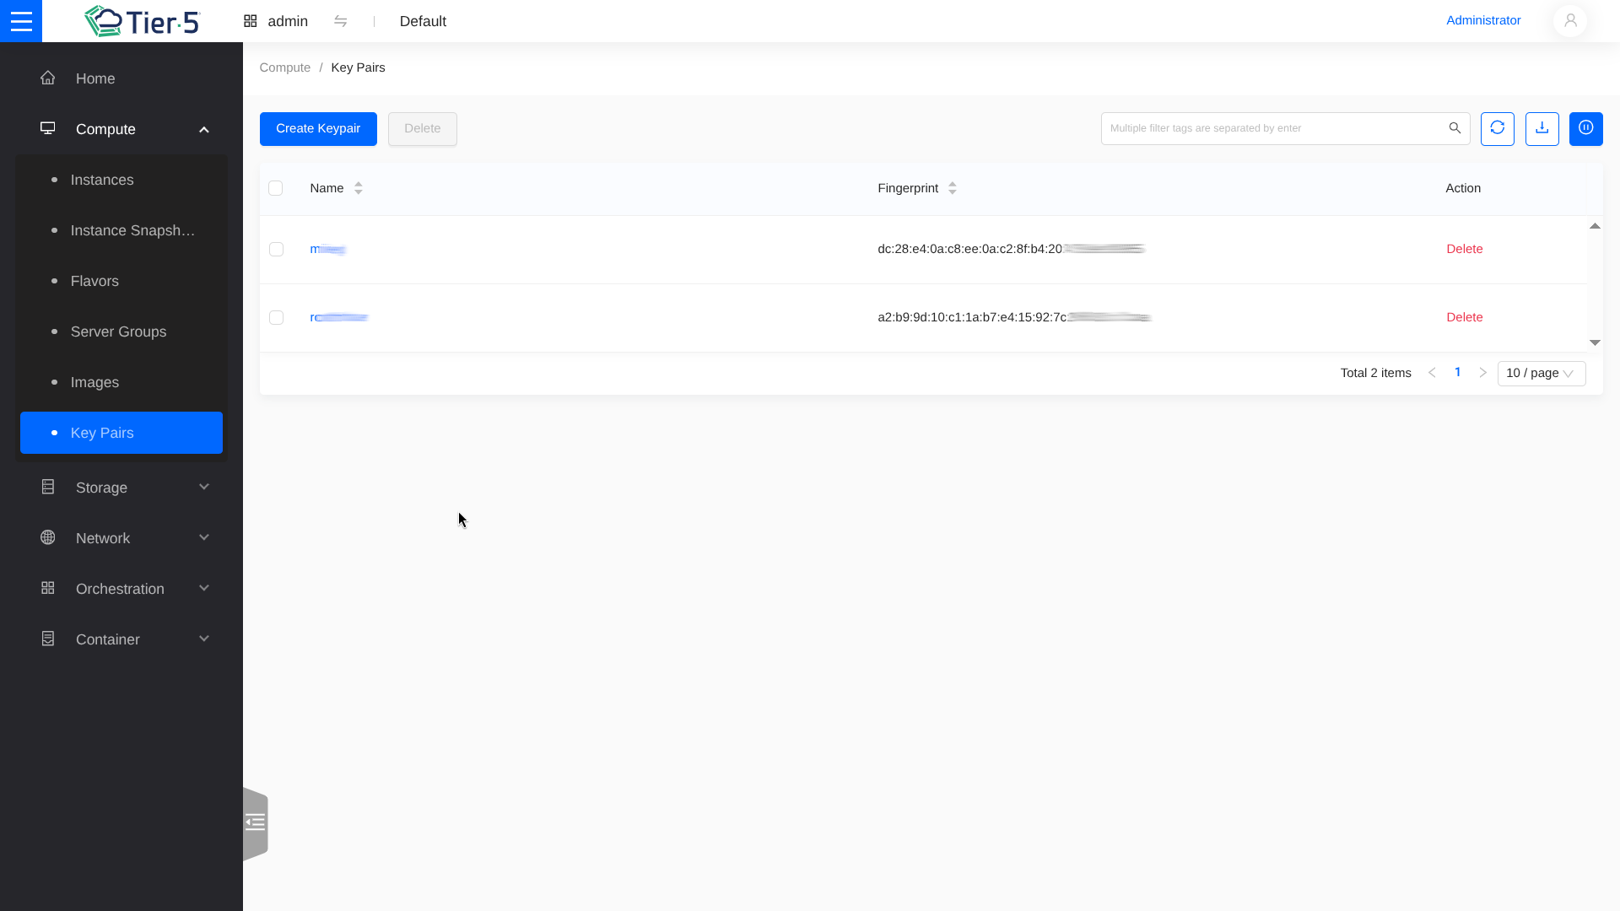The image size is (1620, 911).
Task: Click the Create Keypair button
Action: tap(318, 128)
